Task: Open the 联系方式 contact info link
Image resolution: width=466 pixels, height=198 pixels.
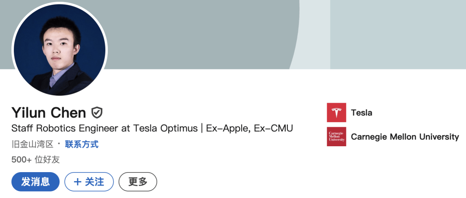Action: click(82, 144)
